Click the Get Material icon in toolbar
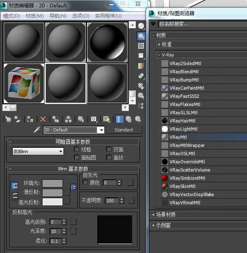Image resolution: width=247 pixels, height=253 pixels. click(8, 119)
